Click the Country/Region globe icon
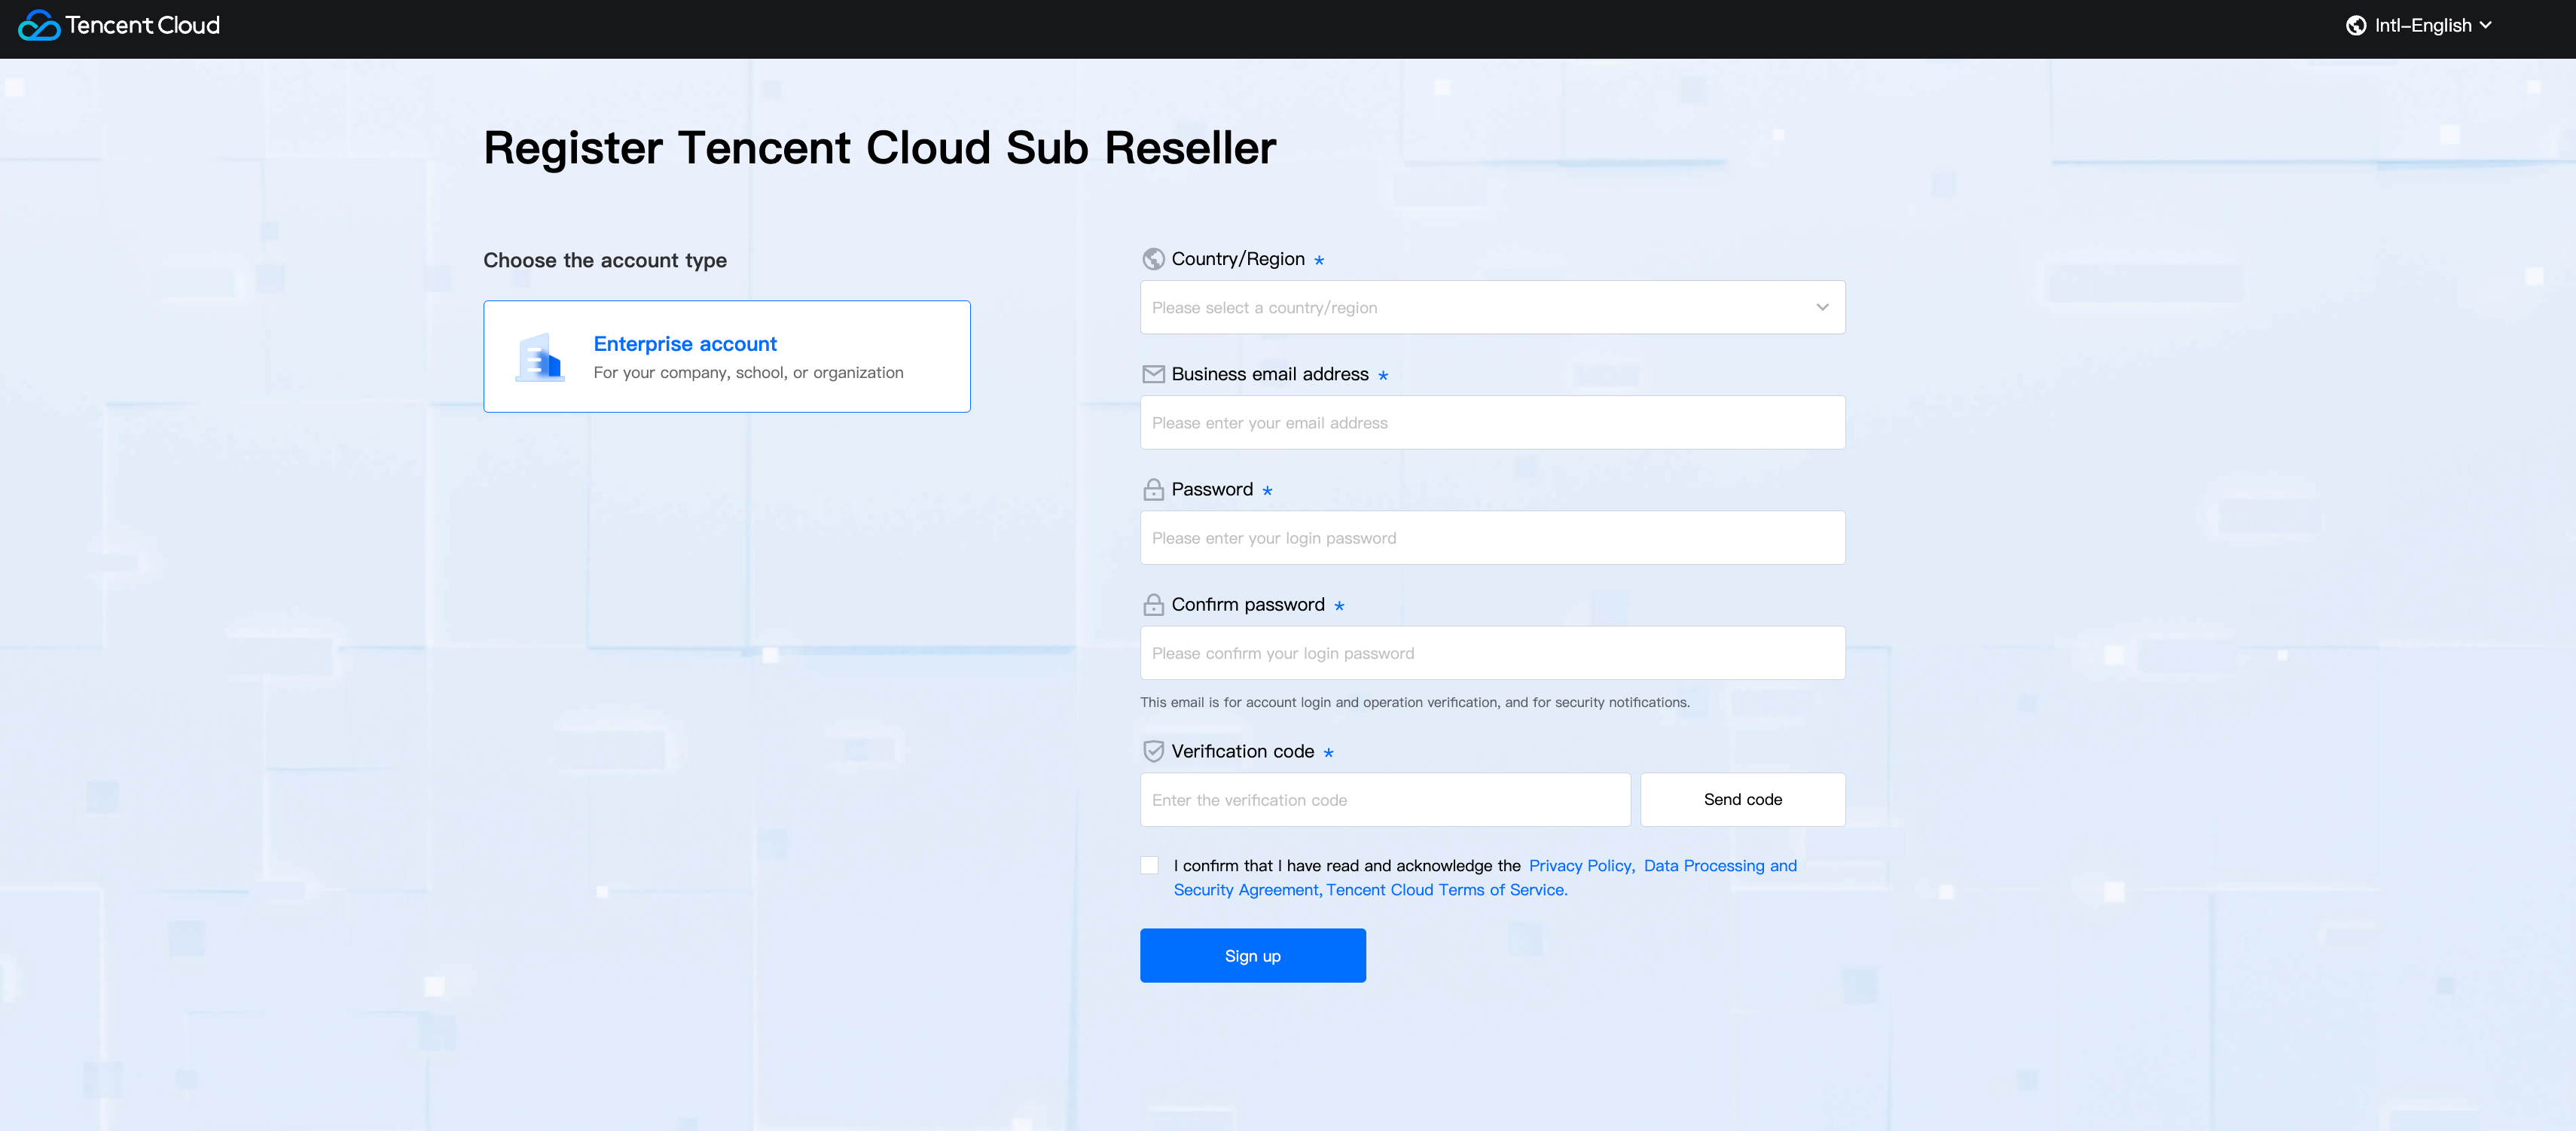The height and width of the screenshot is (1131, 2576). click(x=1153, y=259)
